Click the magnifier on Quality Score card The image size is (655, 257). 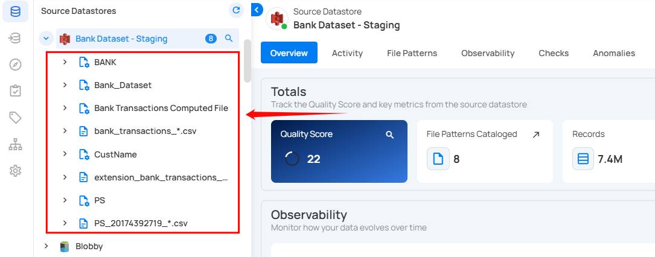[x=390, y=135]
